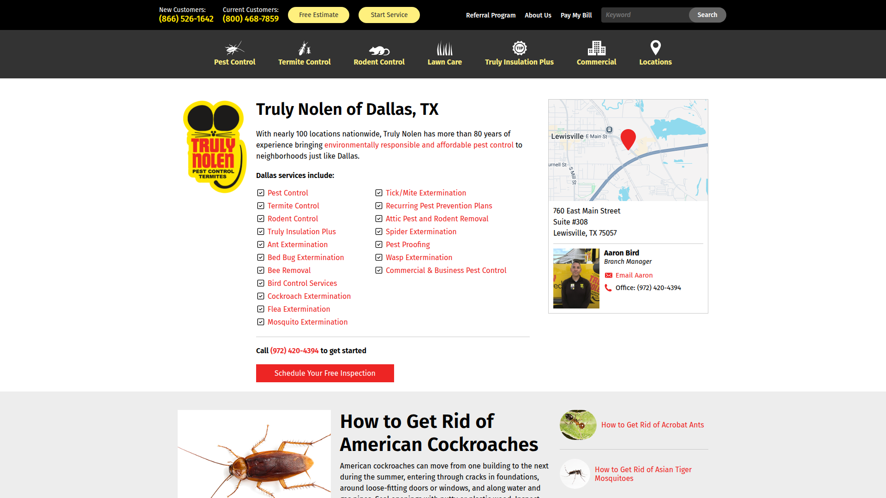Click the Termite Control icon
The width and height of the screenshot is (886, 498).
(x=304, y=48)
